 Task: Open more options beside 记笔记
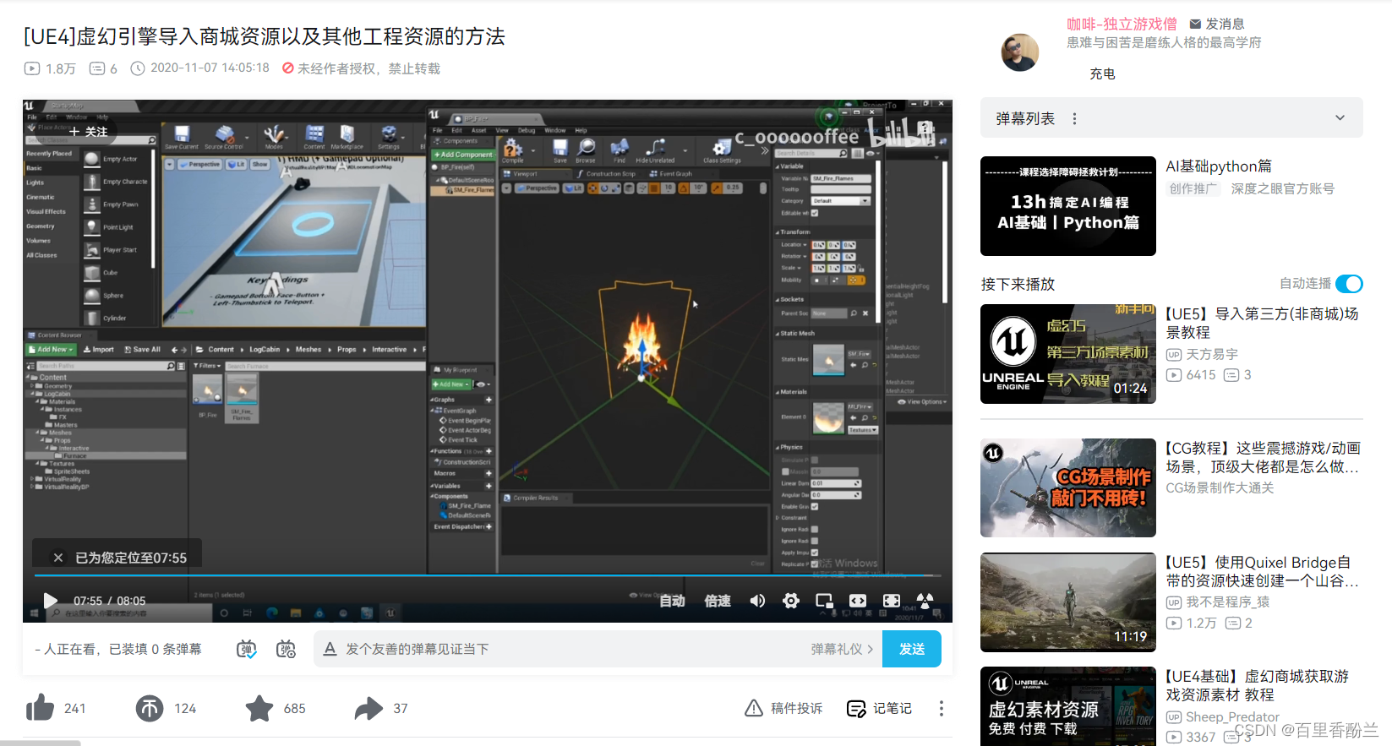pyautogui.click(x=941, y=708)
